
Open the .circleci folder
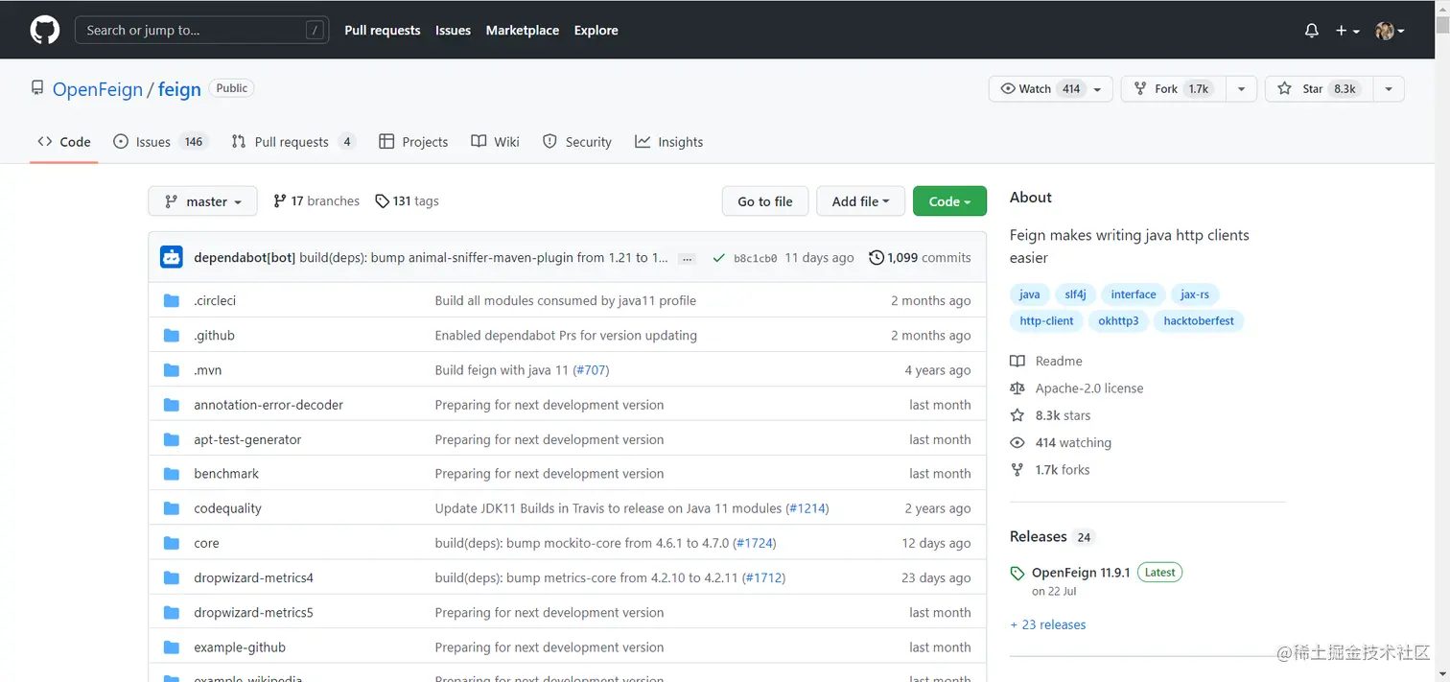pyautogui.click(x=215, y=300)
